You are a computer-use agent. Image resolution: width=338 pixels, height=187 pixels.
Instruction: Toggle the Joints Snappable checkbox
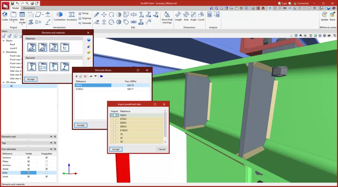[47, 176]
